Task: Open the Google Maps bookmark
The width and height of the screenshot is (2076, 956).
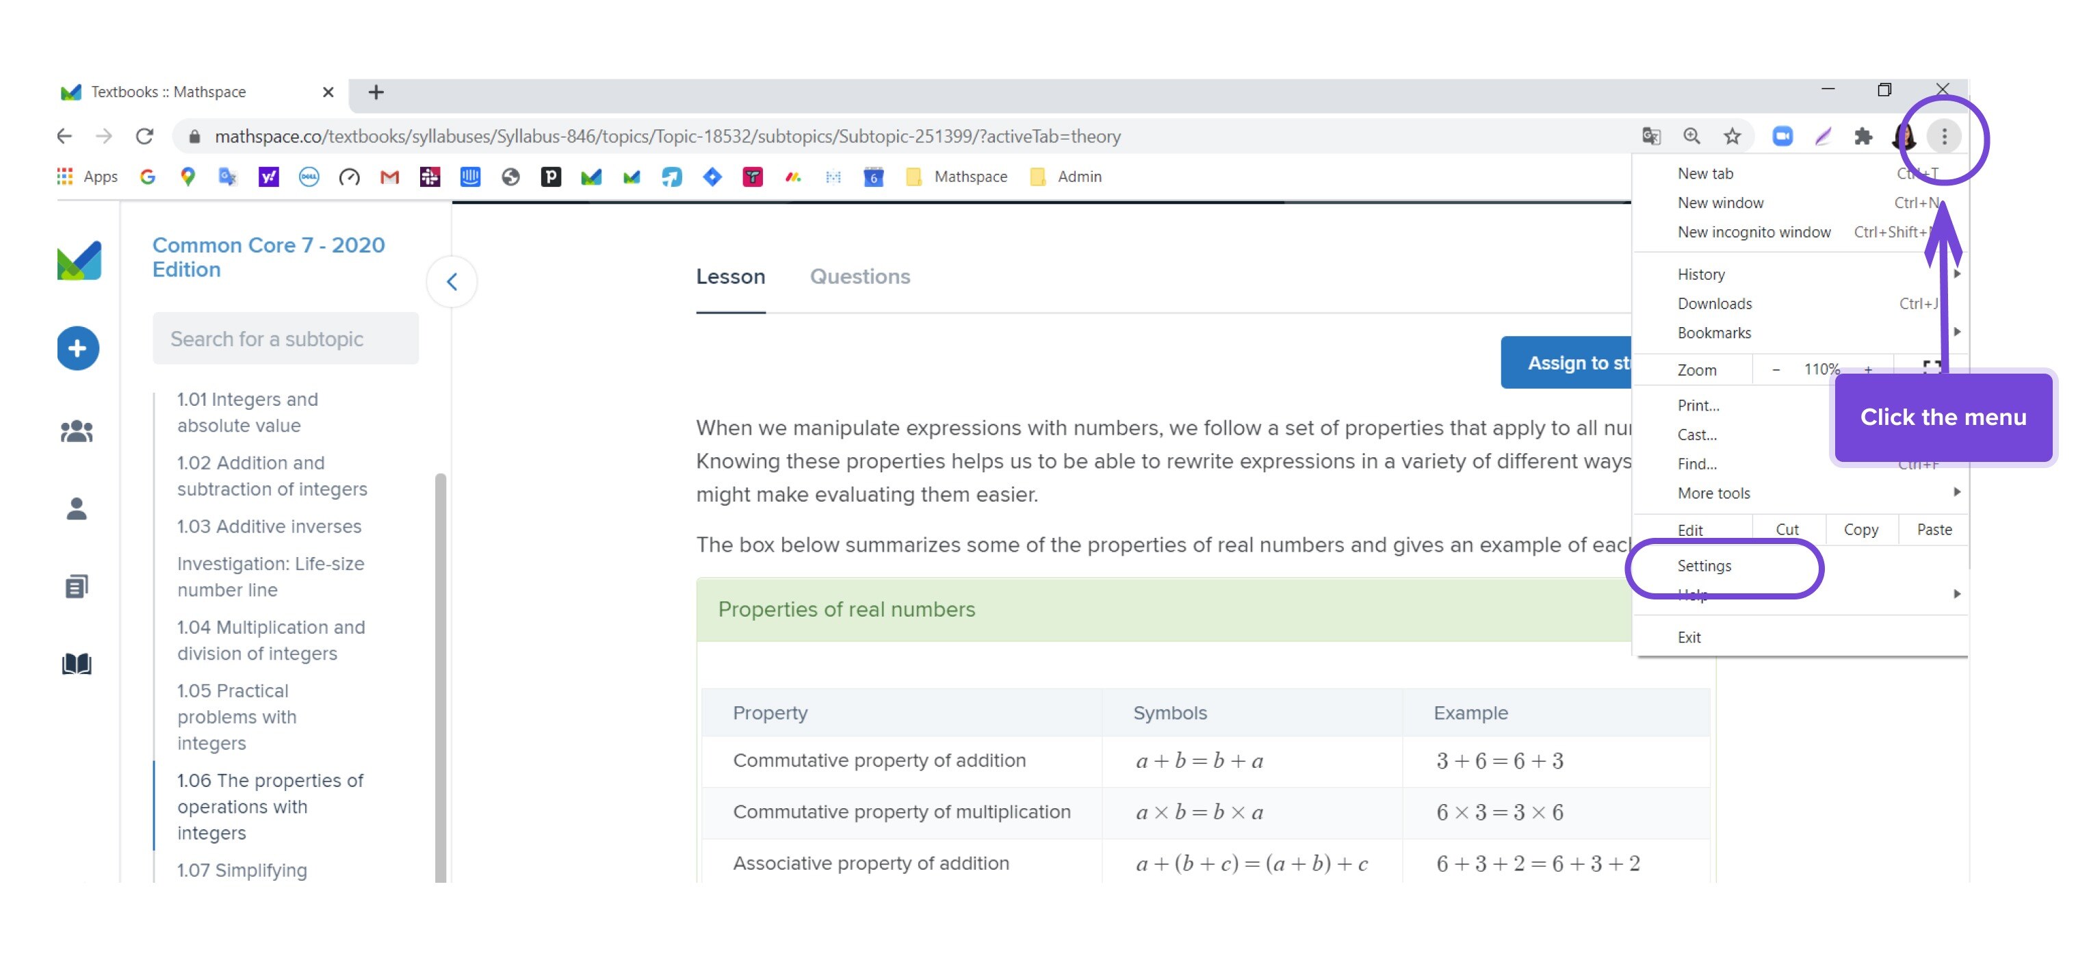Action: point(187,177)
